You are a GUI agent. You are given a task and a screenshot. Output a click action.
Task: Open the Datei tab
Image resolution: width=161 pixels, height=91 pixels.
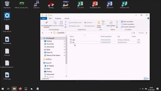pyautogui.click(x=44, y=18)
